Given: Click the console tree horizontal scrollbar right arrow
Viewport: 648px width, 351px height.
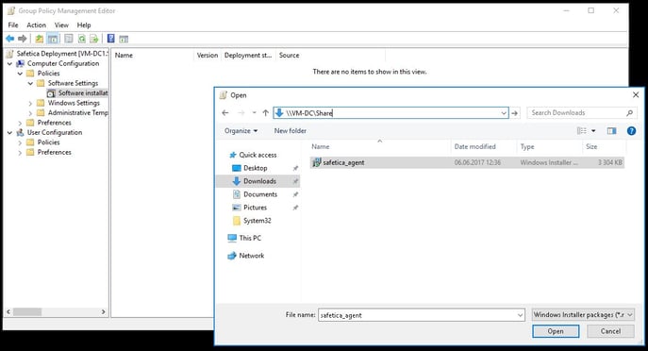Looking at the screenshot, I should click(x=104, y=311).
